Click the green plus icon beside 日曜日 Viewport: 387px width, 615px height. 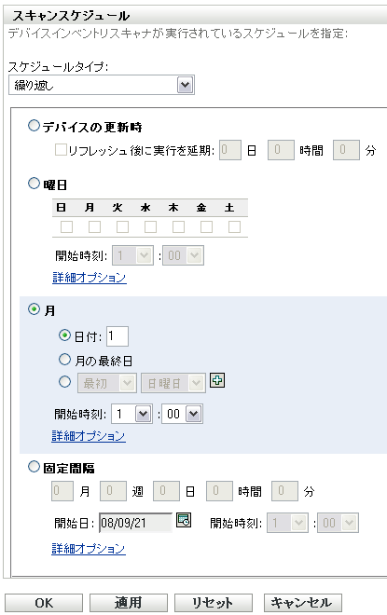tap(217, 380)
